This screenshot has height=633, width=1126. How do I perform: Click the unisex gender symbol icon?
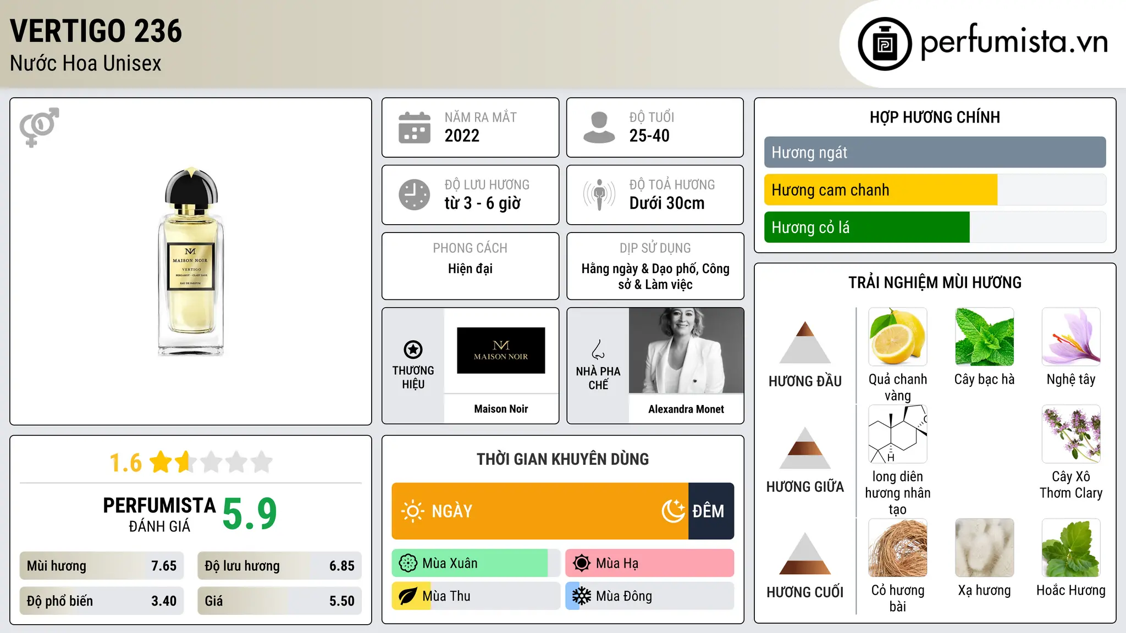tap(39, 127)
